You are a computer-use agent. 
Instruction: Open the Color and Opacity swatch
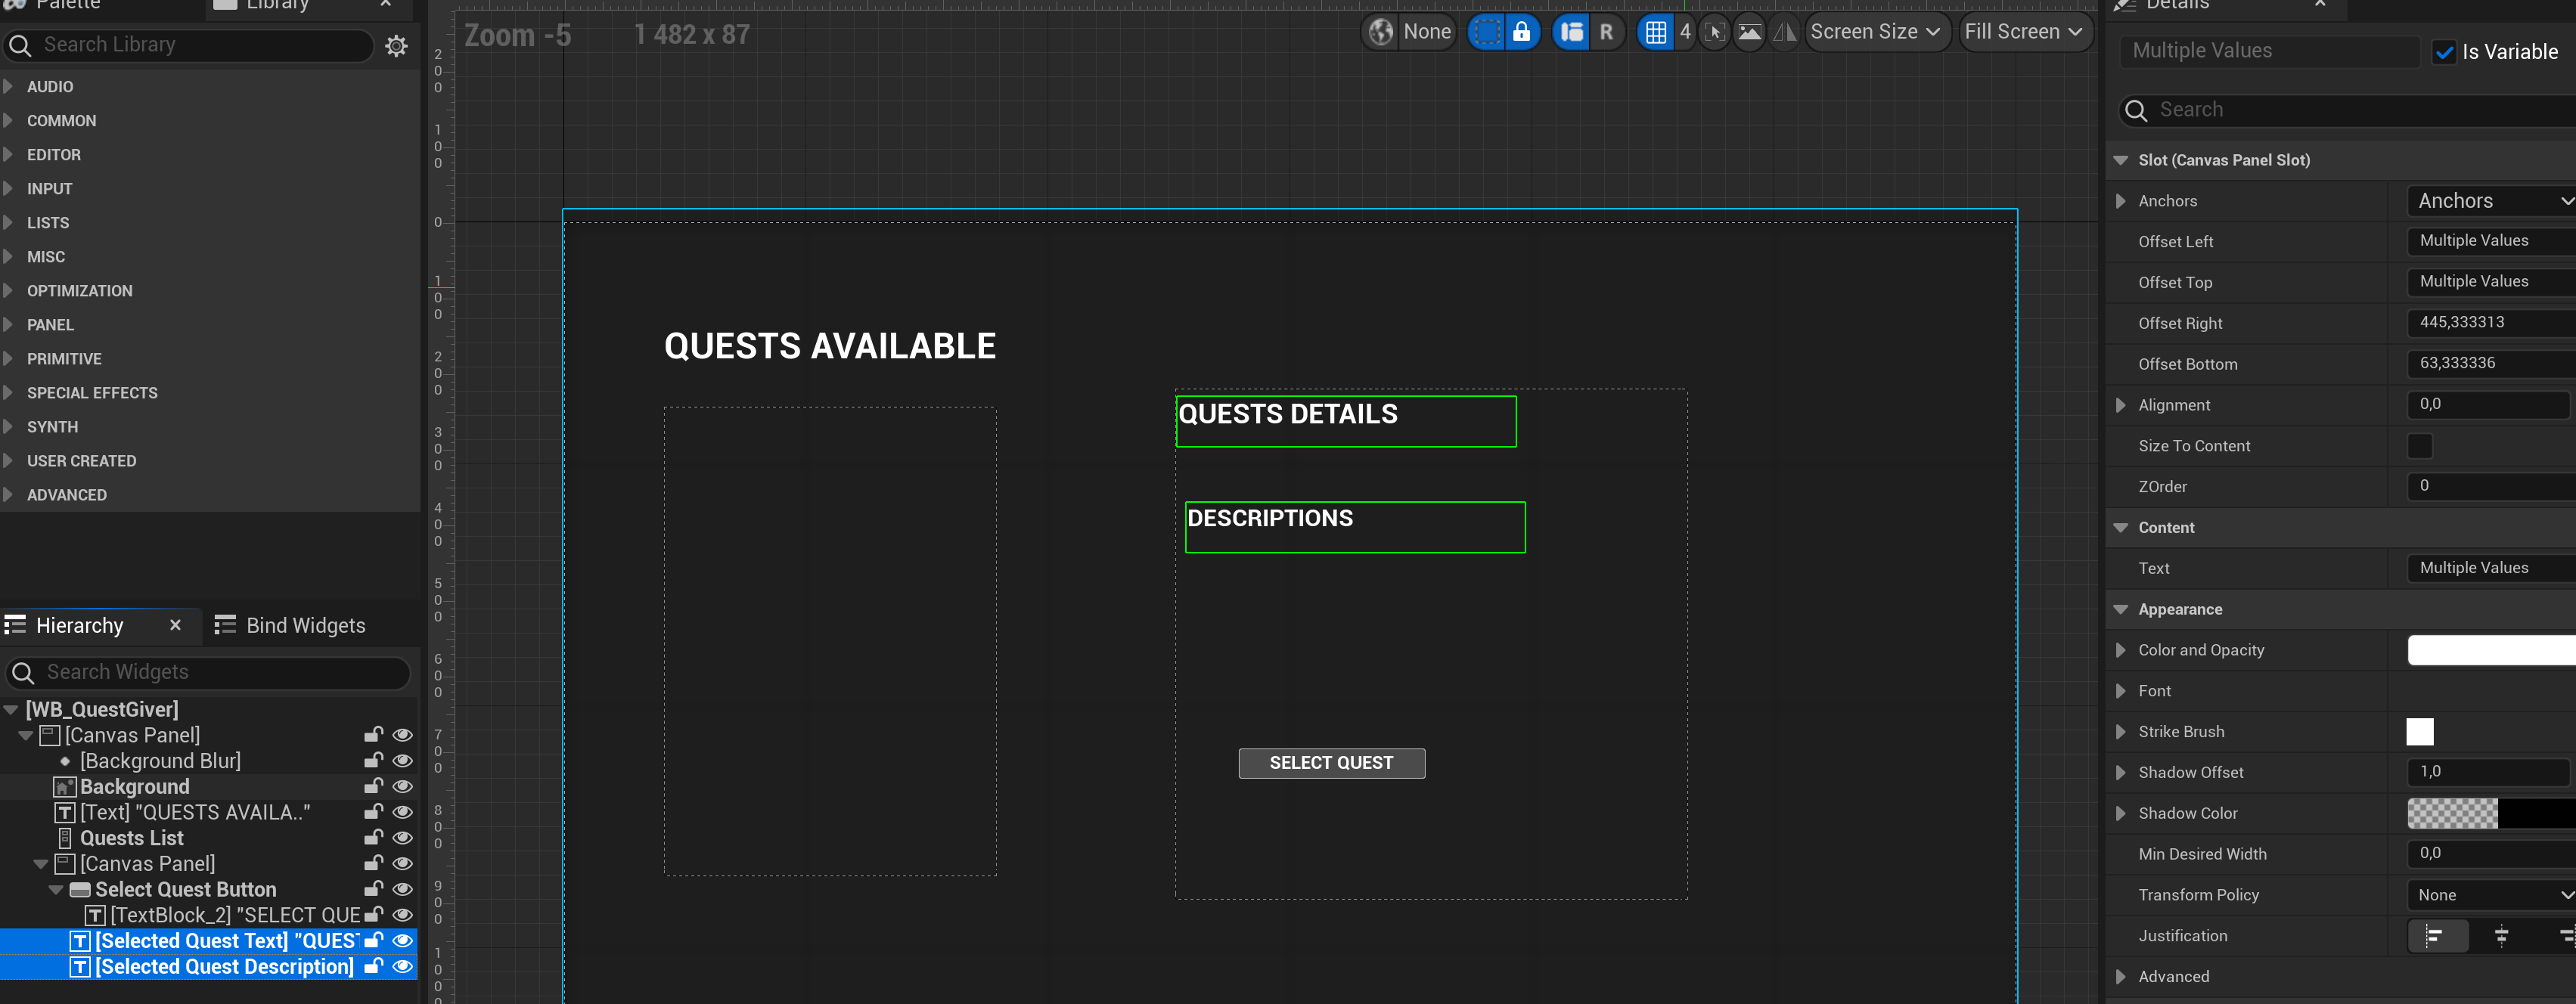2490,650
